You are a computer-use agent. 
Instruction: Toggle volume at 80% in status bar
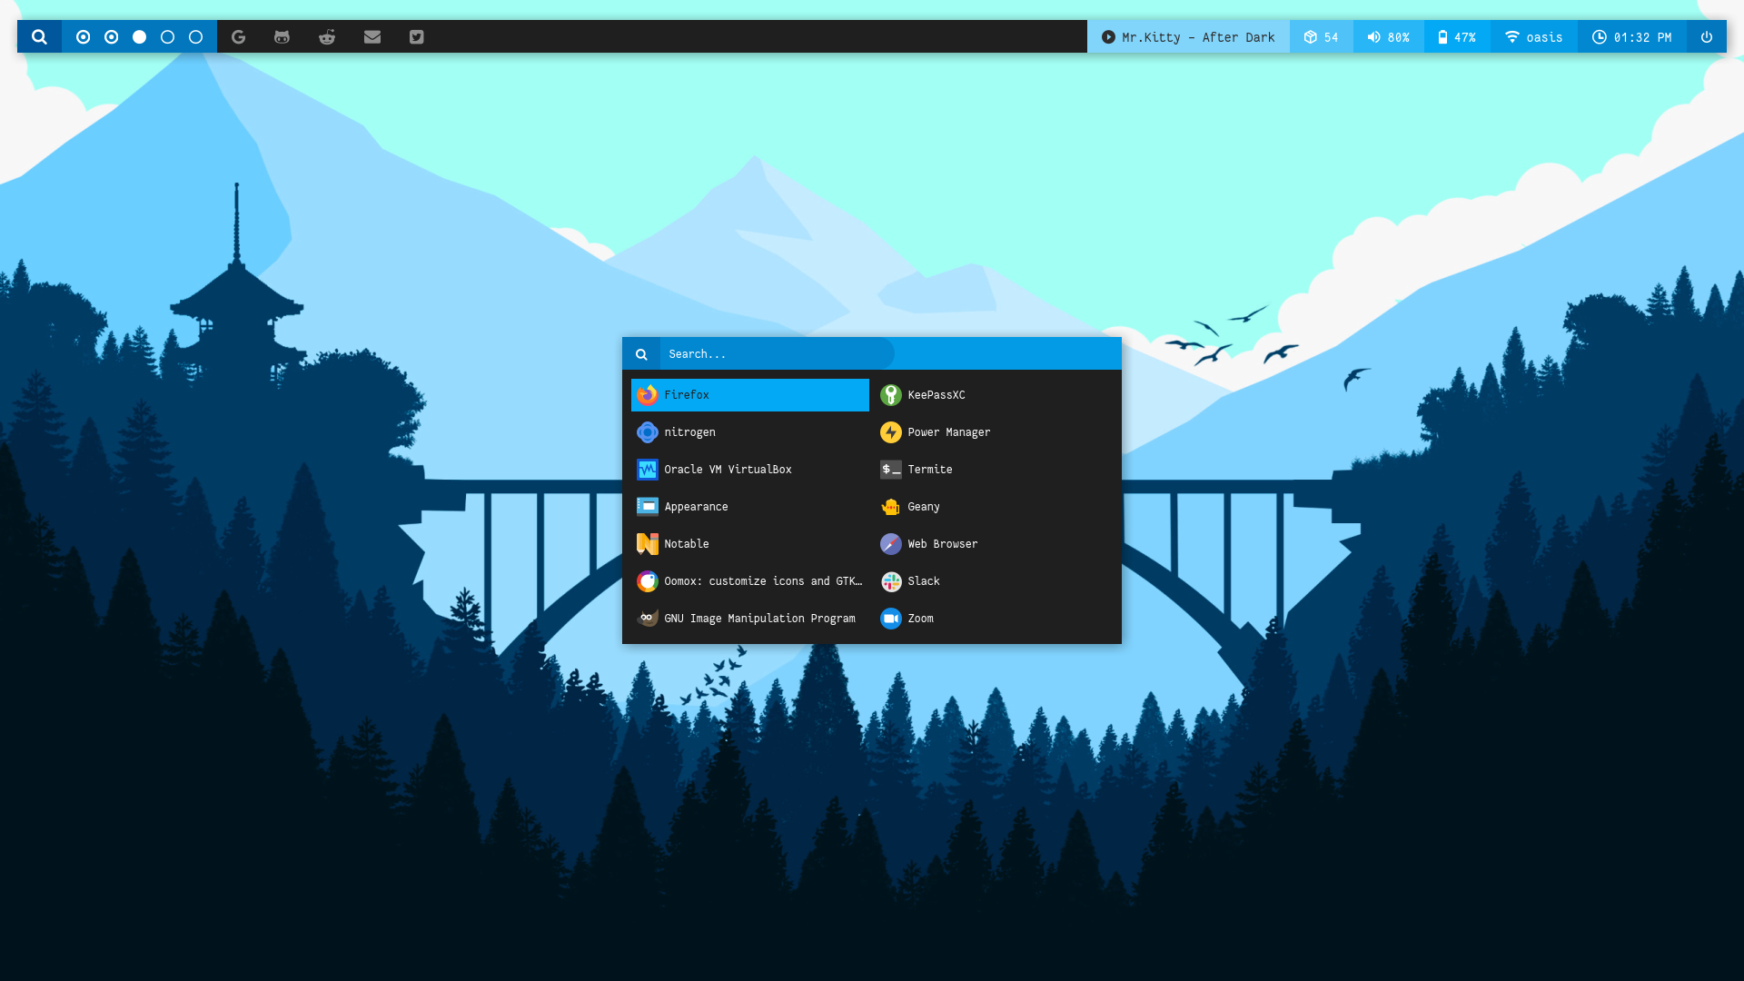tap(1387, 36)
